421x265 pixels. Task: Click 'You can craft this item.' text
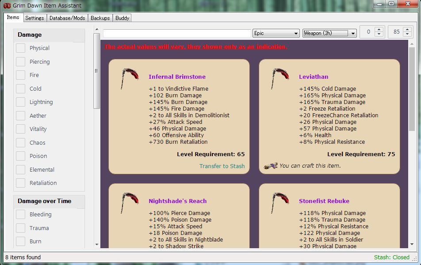(x=310, y=165)
